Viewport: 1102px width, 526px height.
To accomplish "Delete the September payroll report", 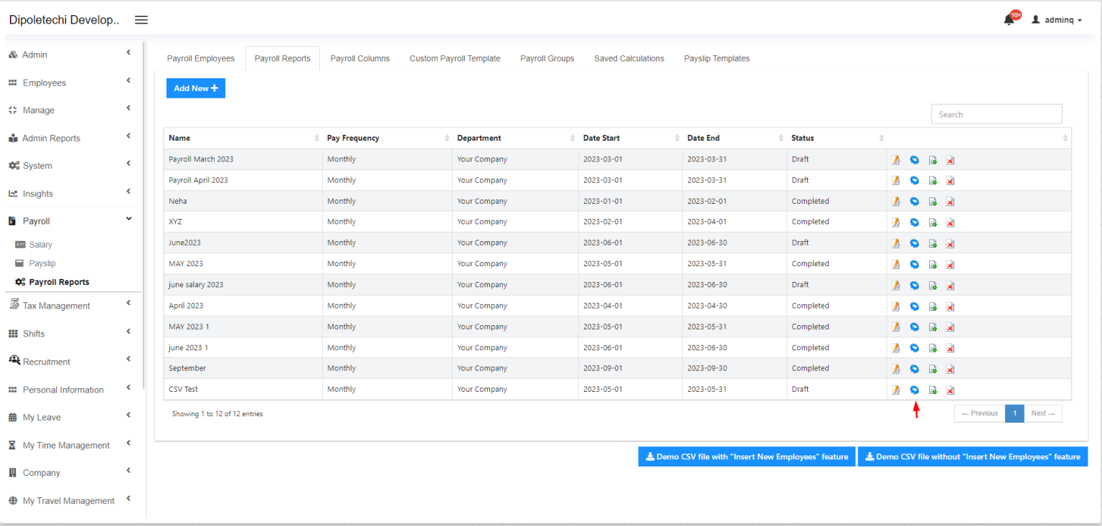I will [951, 368].
